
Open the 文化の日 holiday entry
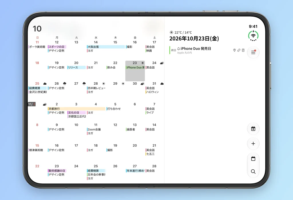pos(76,113)
